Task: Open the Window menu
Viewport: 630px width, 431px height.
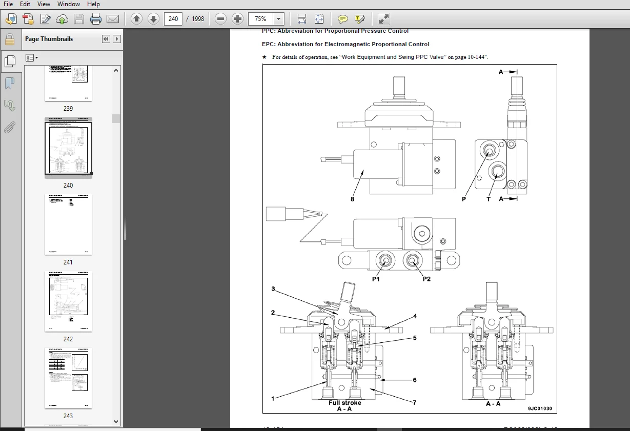Action: [68, 4]
